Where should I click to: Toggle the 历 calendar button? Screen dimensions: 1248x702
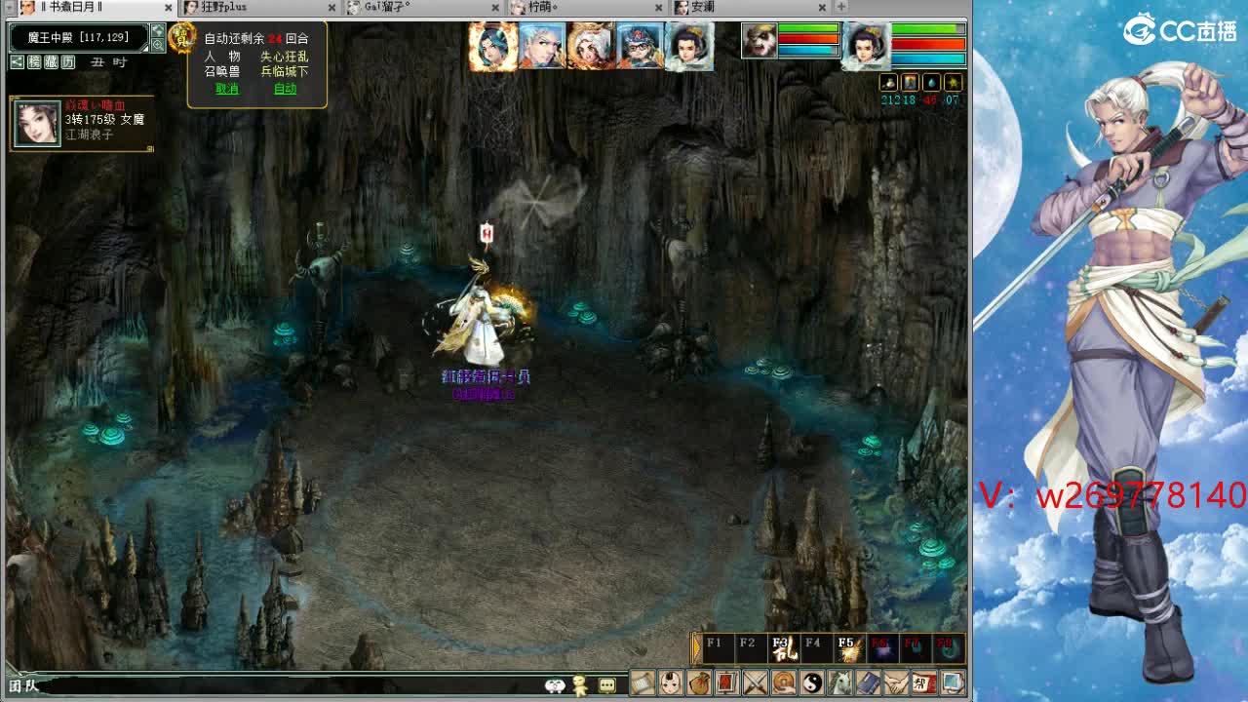tap(67, 62)
